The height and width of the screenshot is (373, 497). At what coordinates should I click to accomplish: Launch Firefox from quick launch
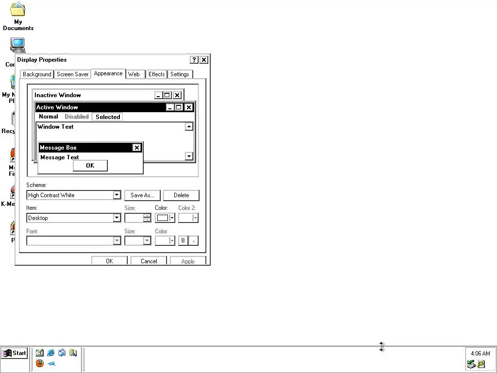pyautogui.click(x=40, y=363)
